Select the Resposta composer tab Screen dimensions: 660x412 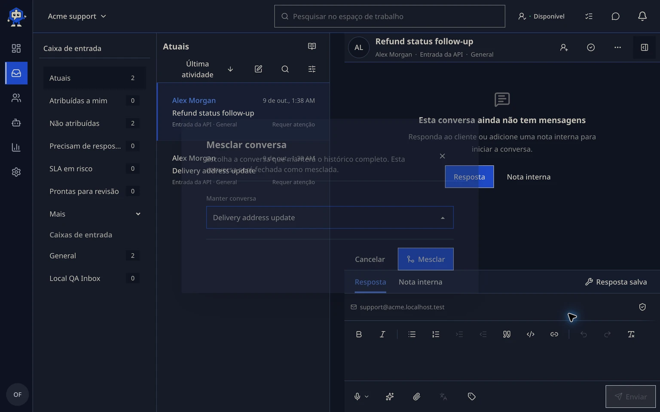[x=370, y=282]
